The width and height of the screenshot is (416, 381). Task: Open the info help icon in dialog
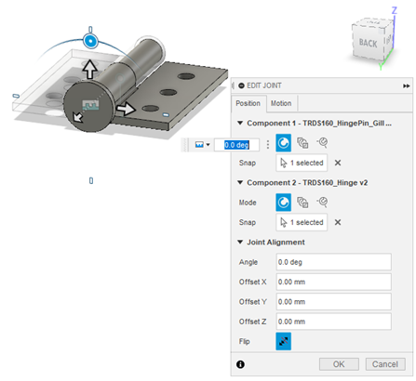240,364
